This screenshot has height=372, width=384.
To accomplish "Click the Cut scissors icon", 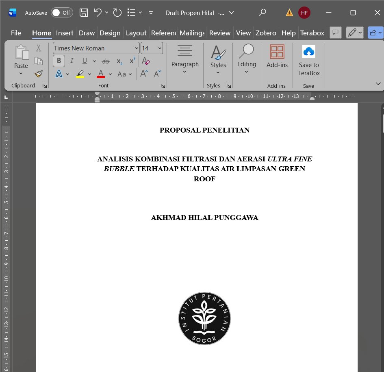I will tap(39, 48).
